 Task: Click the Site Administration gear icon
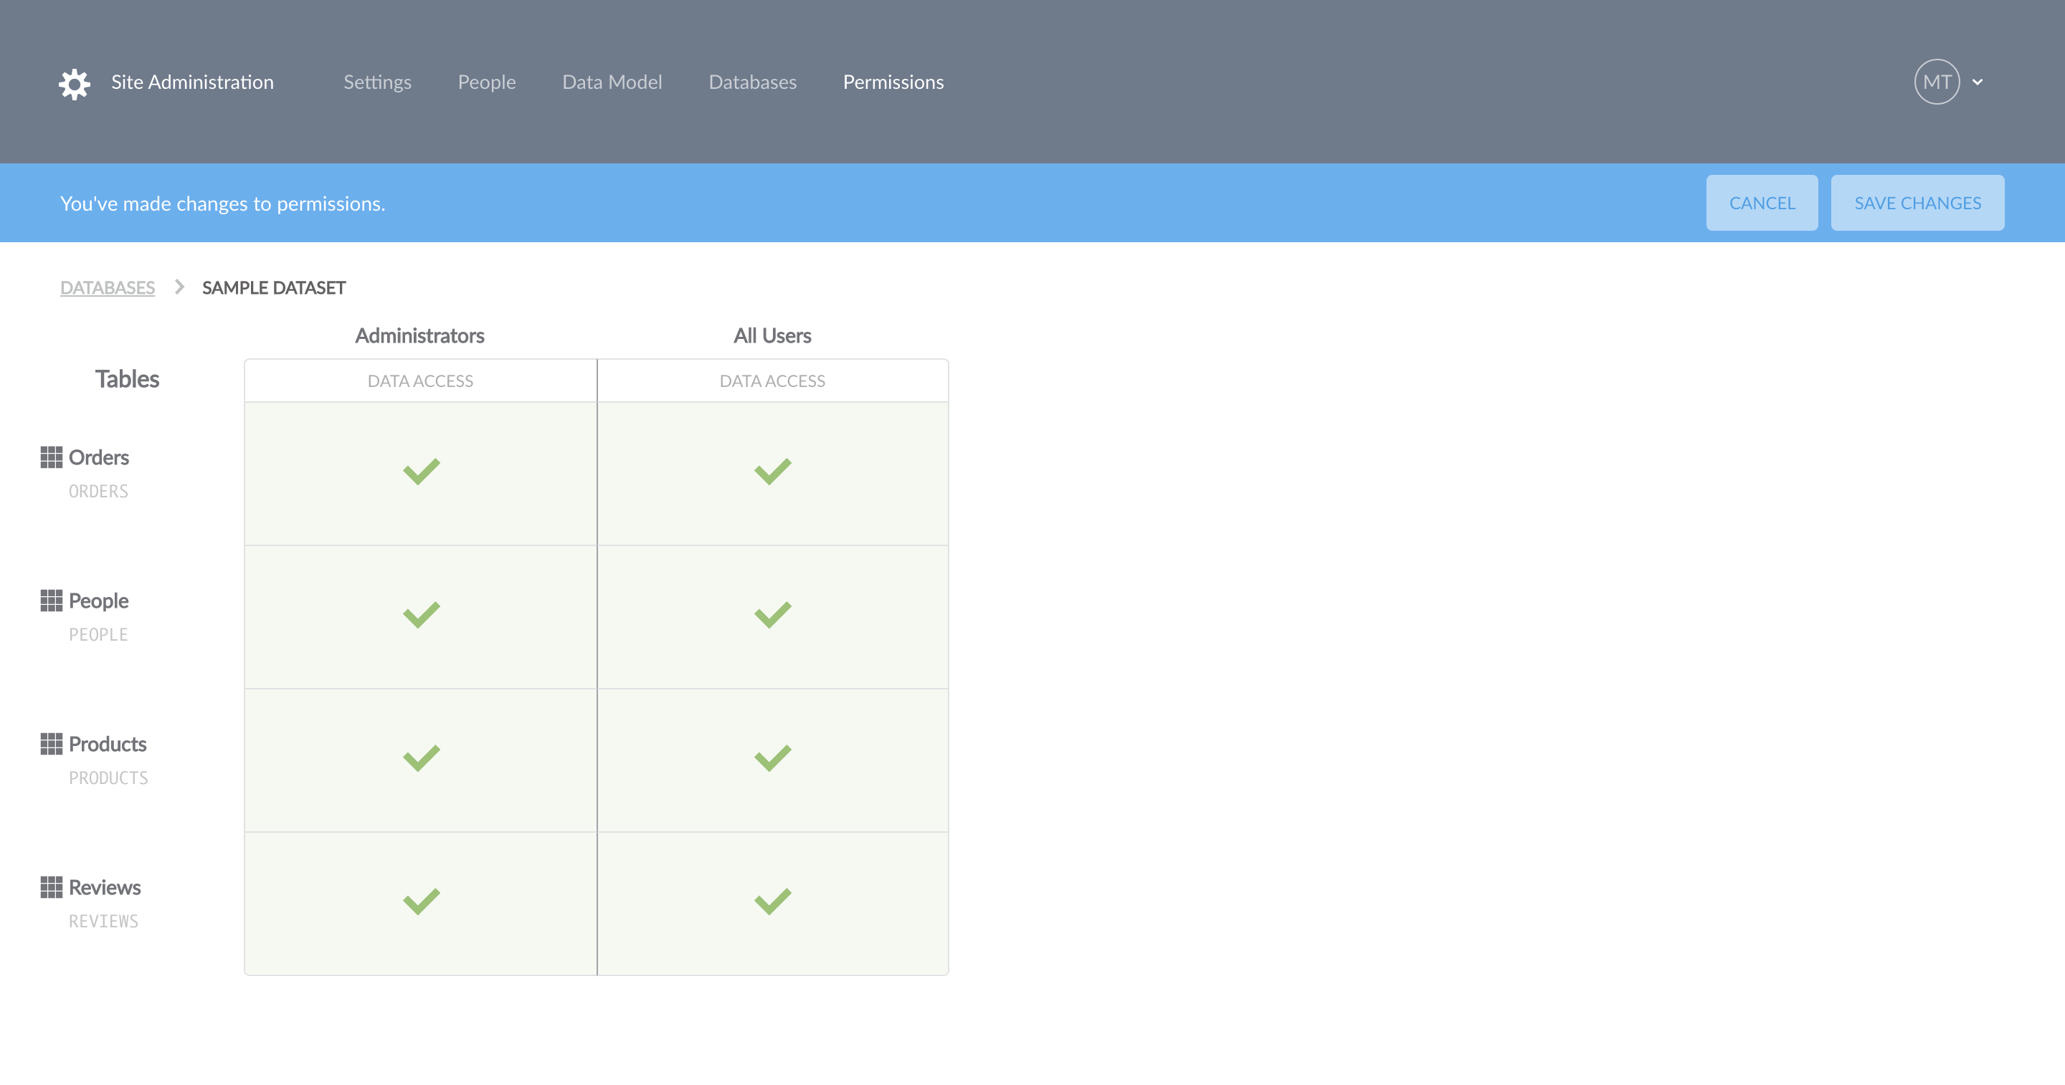(75, 83)
